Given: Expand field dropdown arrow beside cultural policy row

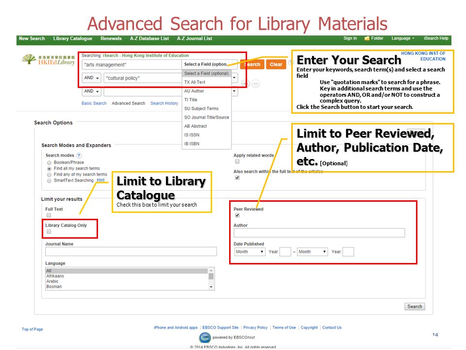Looking at the screenshot, I should coord(234,78).
